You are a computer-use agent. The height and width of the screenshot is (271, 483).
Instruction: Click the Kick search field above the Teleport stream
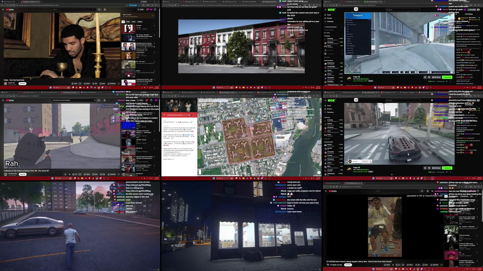pos(403,10)
